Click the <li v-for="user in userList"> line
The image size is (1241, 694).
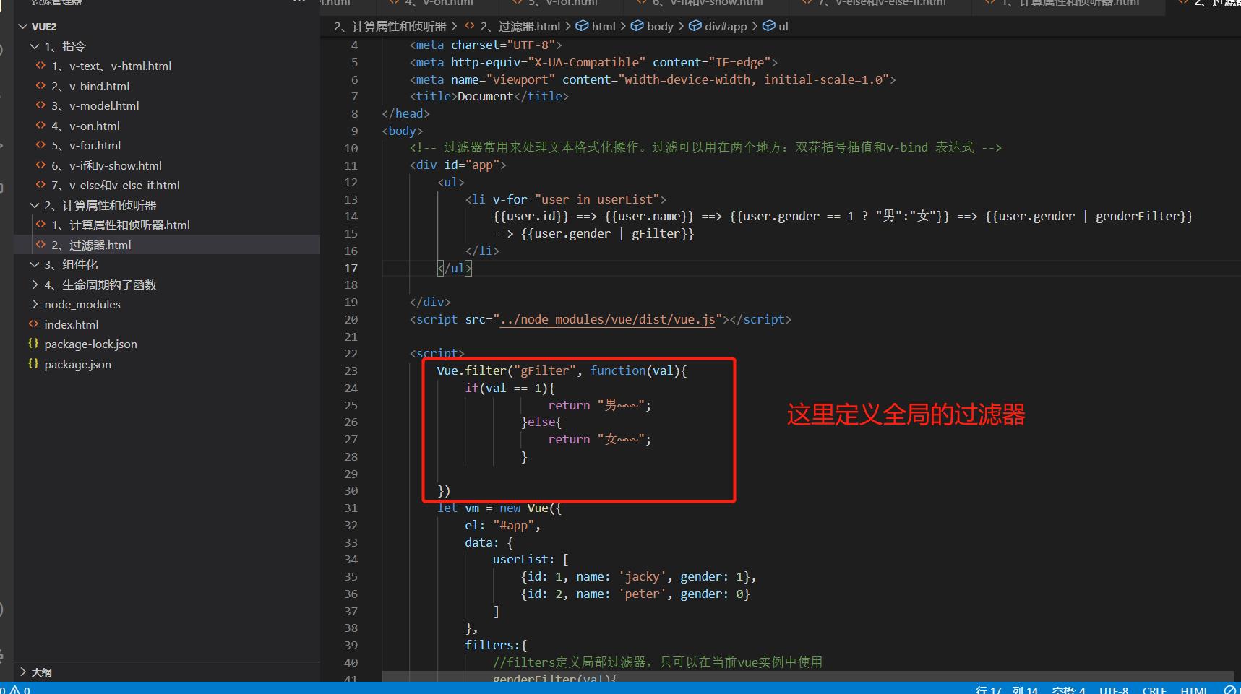pyautogui.click(x=566, y=199)
